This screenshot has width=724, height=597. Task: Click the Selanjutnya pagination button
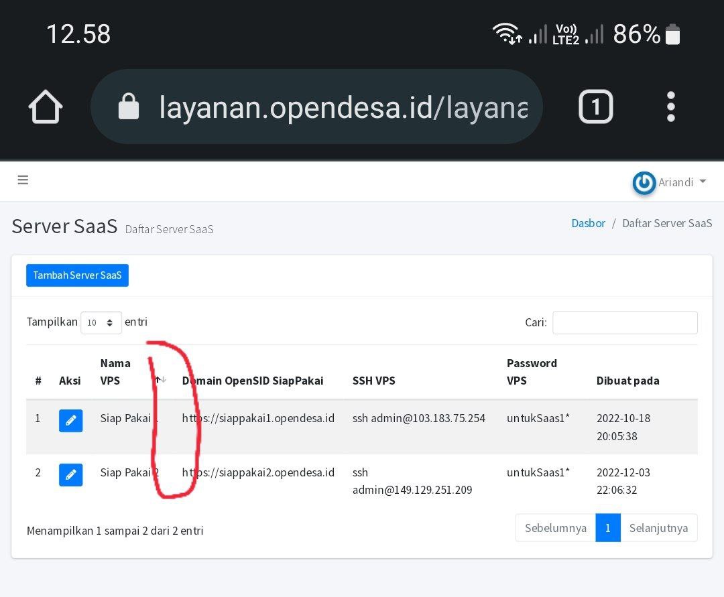point(658,528)
